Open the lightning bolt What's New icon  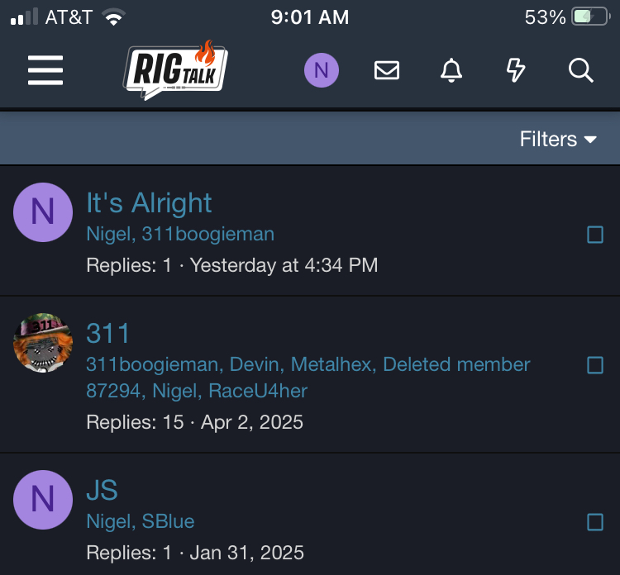tap(516, 70)
